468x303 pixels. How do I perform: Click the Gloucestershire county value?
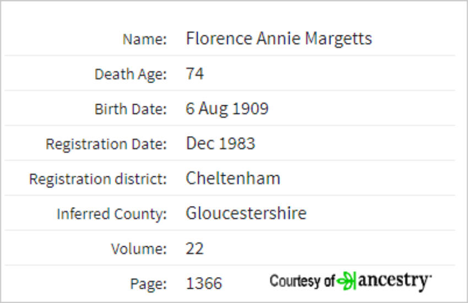(246, 213)
